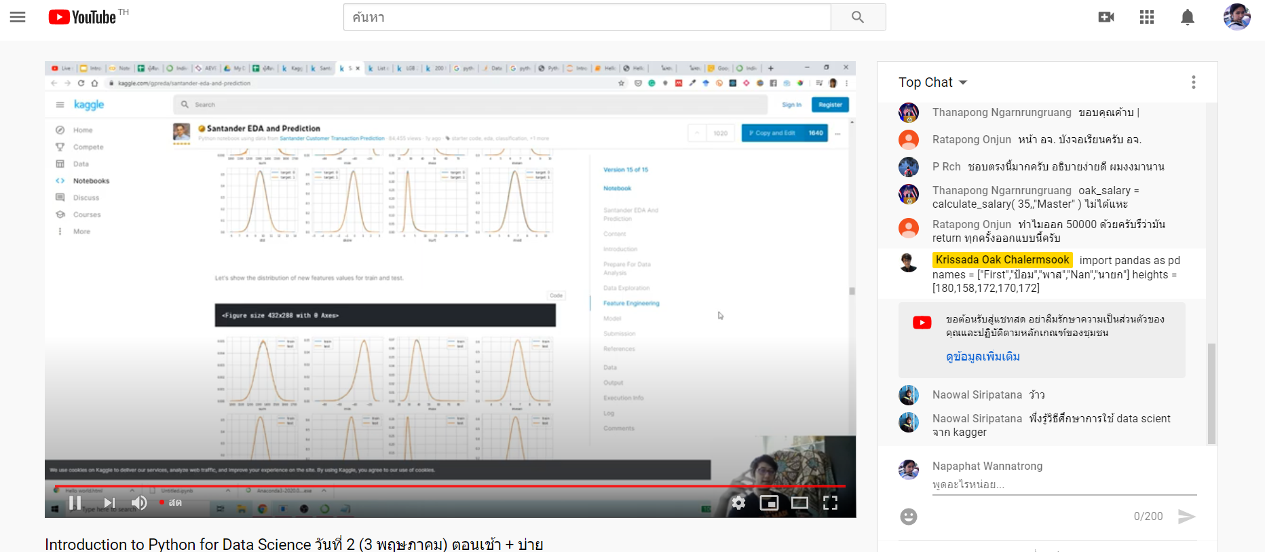Screen dimensions: 1265x552
Task: Click the red live 'สด' indicator
Action: [x=171, y=502]
